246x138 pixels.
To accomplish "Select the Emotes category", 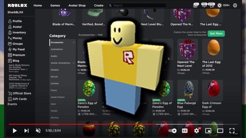I will click(x=55, y=84).
